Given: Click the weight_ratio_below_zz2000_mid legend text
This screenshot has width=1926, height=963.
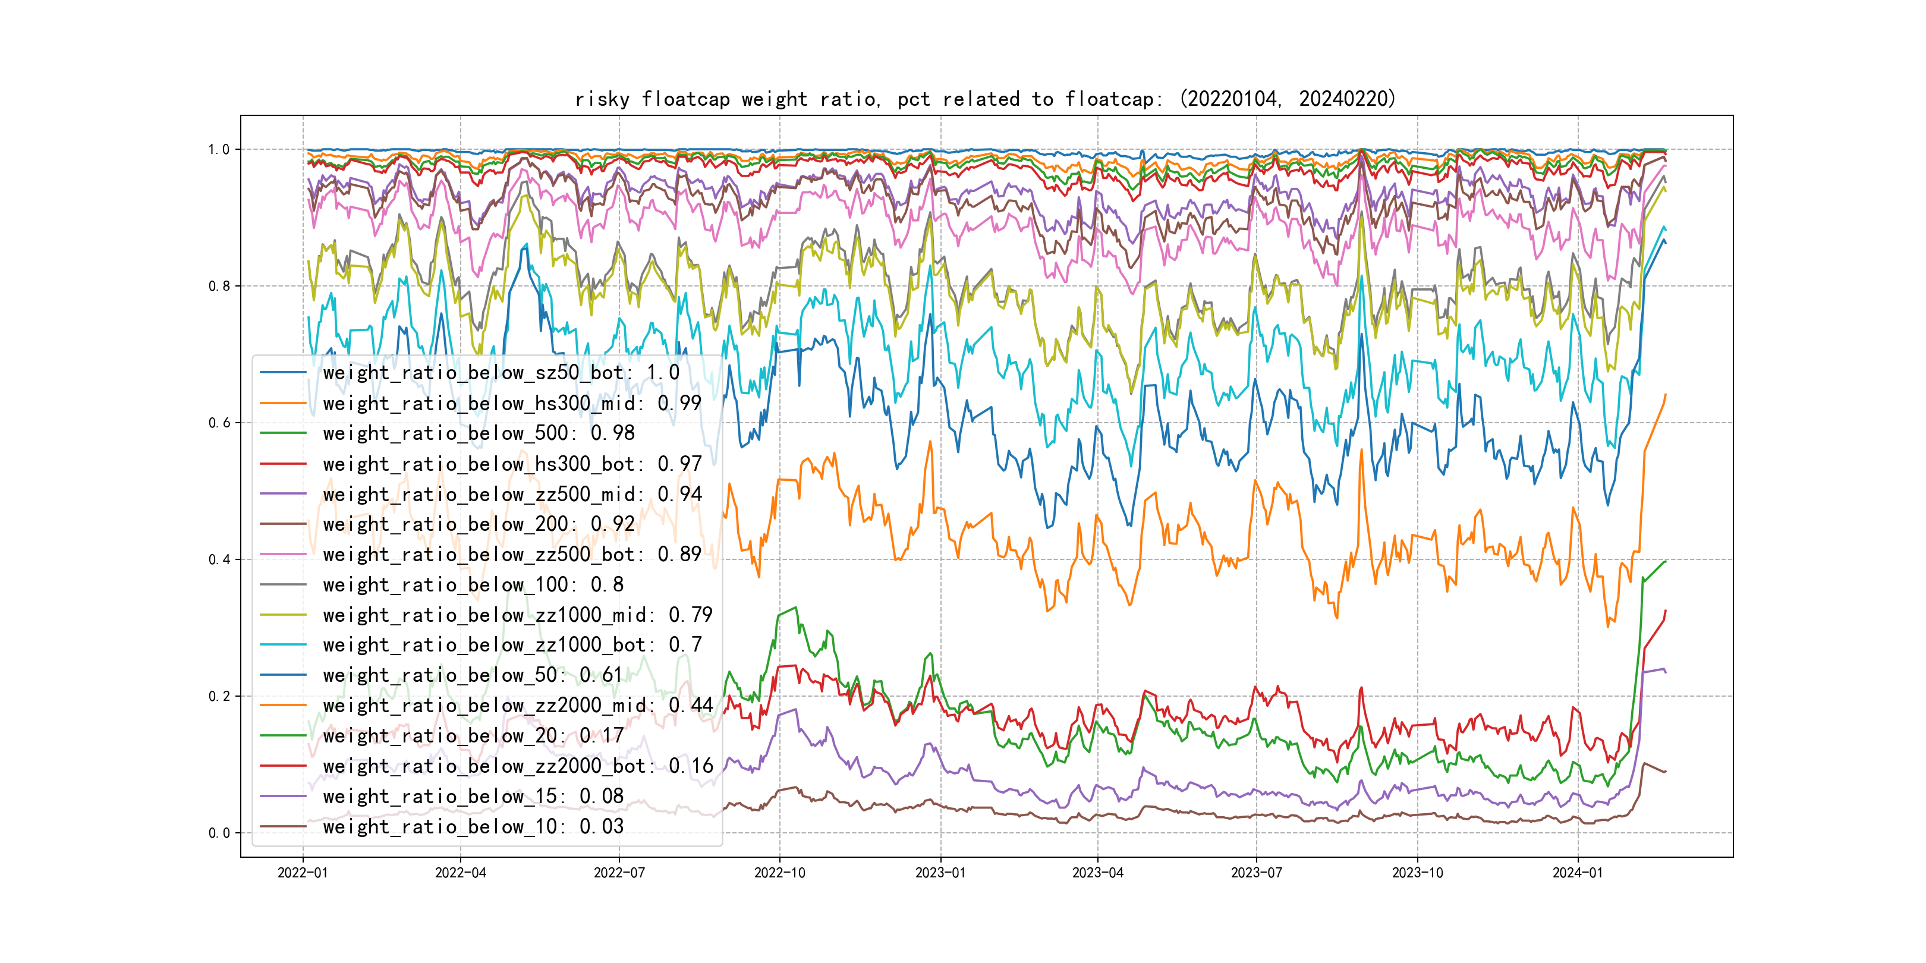Looking at the screenshot, I should pos(517,705).
